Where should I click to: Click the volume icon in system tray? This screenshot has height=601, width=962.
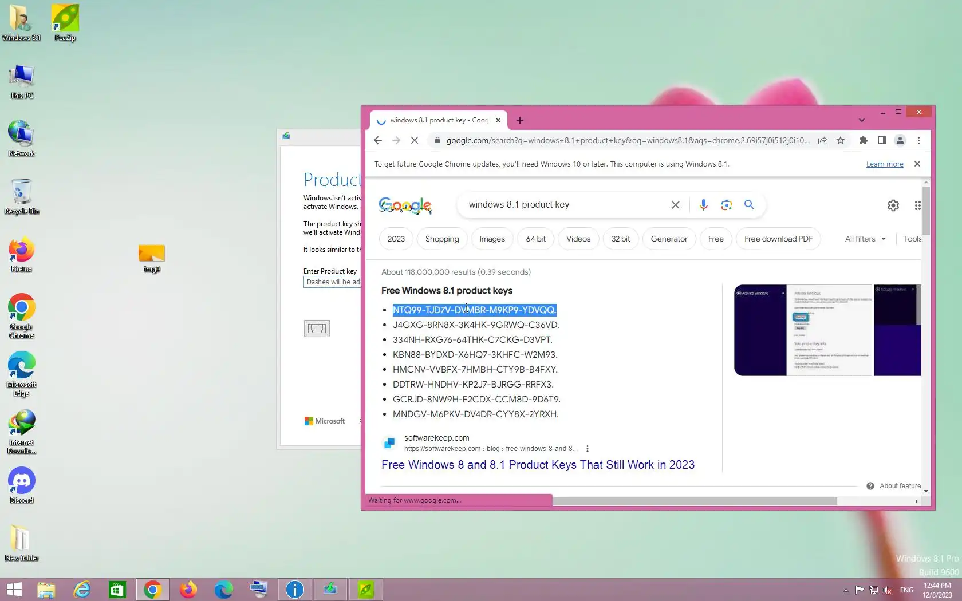click(888, 590)
